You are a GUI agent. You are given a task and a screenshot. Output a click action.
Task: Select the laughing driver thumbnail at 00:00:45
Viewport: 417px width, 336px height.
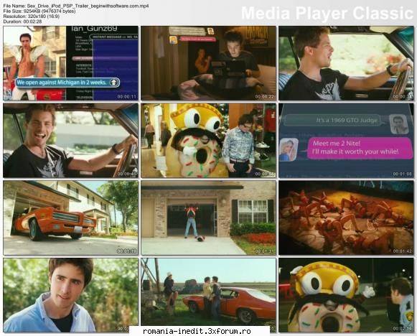tap(71, 141)
